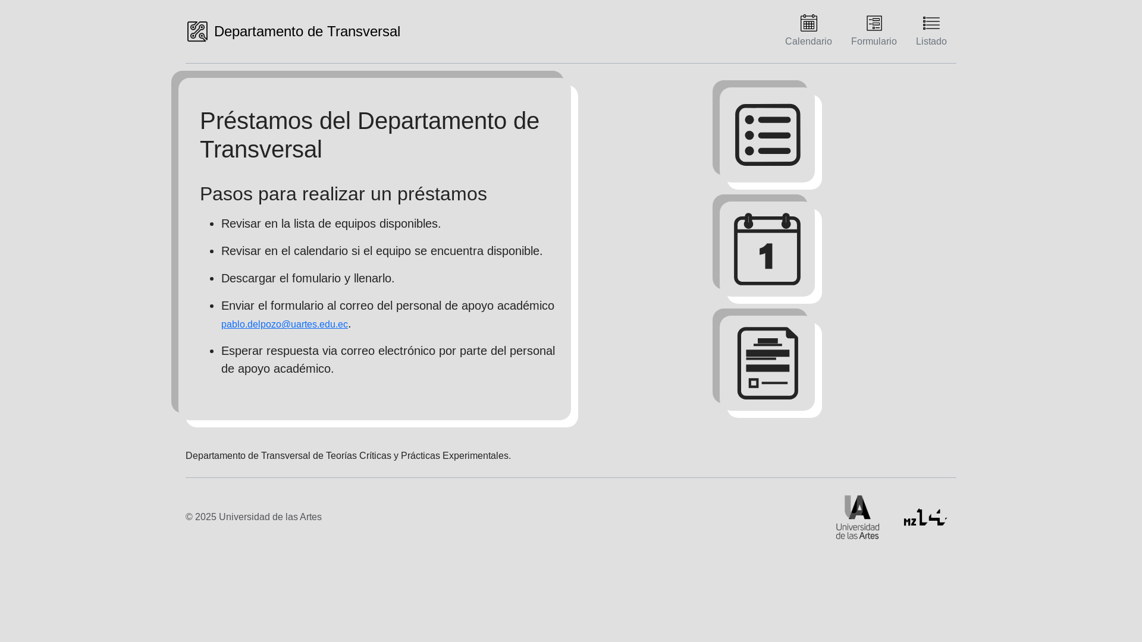The image size is (1142, 642).
Task: Click the MZ14 logo in footer
Action: [x=925, y=517]
